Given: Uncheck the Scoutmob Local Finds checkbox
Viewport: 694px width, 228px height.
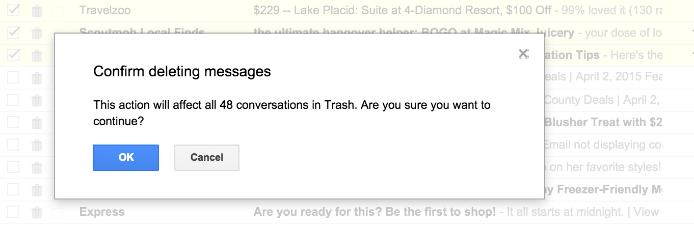Looking at the screenshot, I should (14, 33).
